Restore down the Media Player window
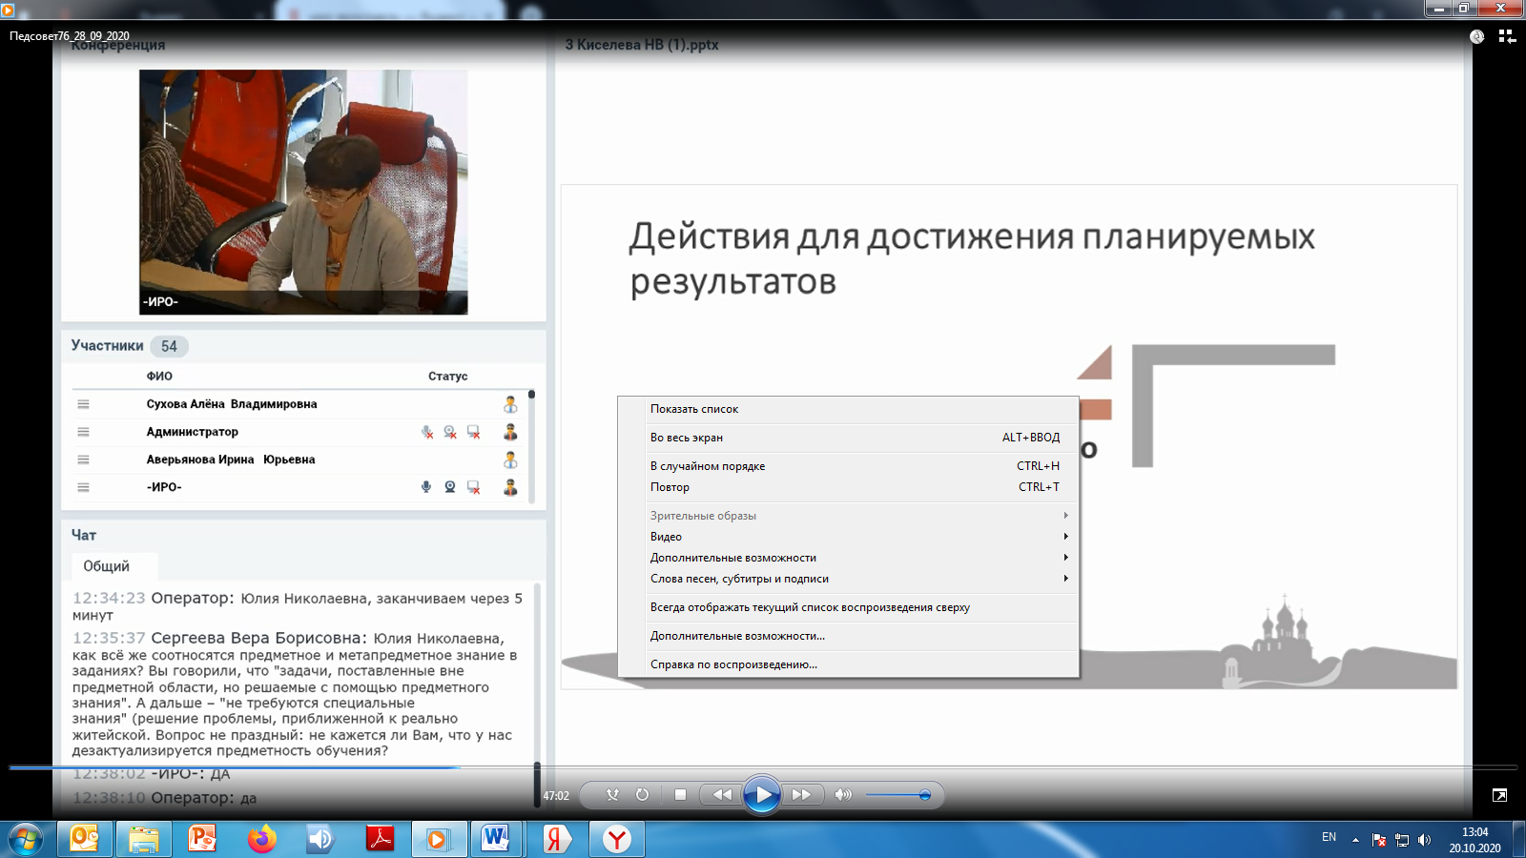1526x858 pixels. point(1463,9)
